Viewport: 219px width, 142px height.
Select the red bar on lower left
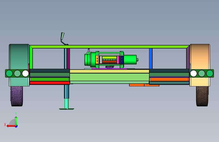pos(50,83)
